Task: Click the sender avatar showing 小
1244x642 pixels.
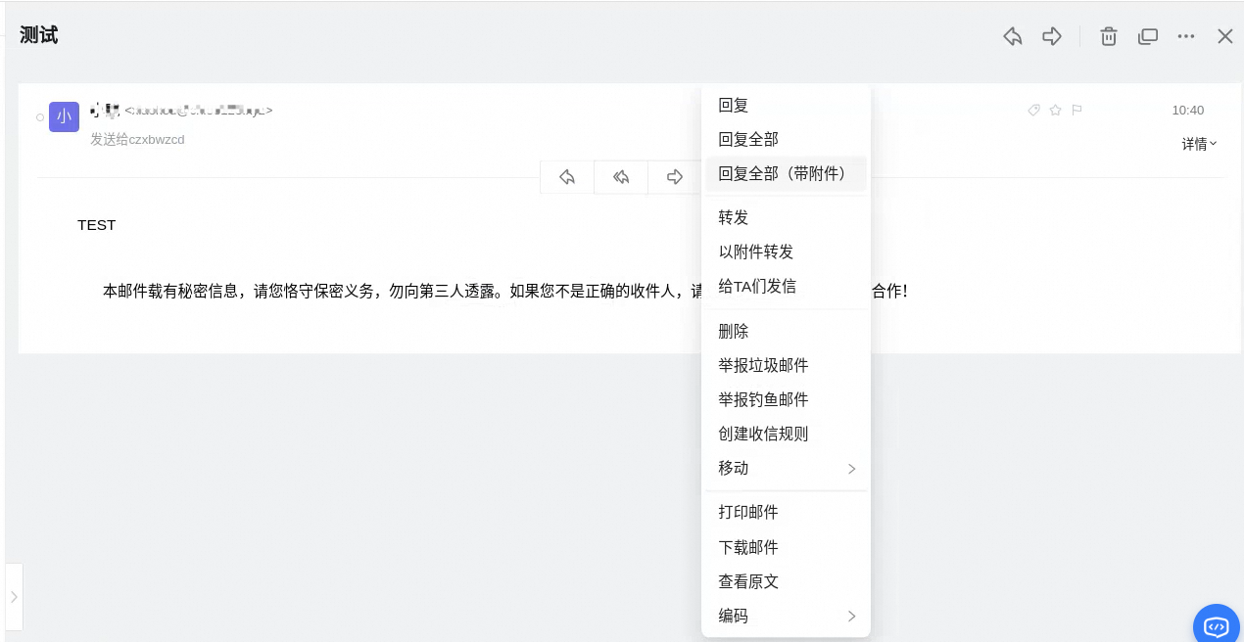Action: click(64, 116)
